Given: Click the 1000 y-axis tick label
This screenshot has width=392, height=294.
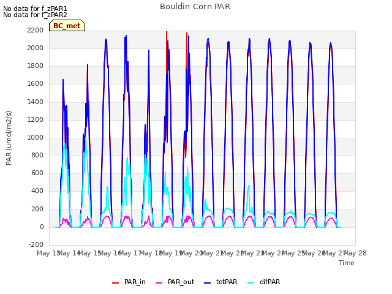Looking at the screenshot, I should point(36,137).
